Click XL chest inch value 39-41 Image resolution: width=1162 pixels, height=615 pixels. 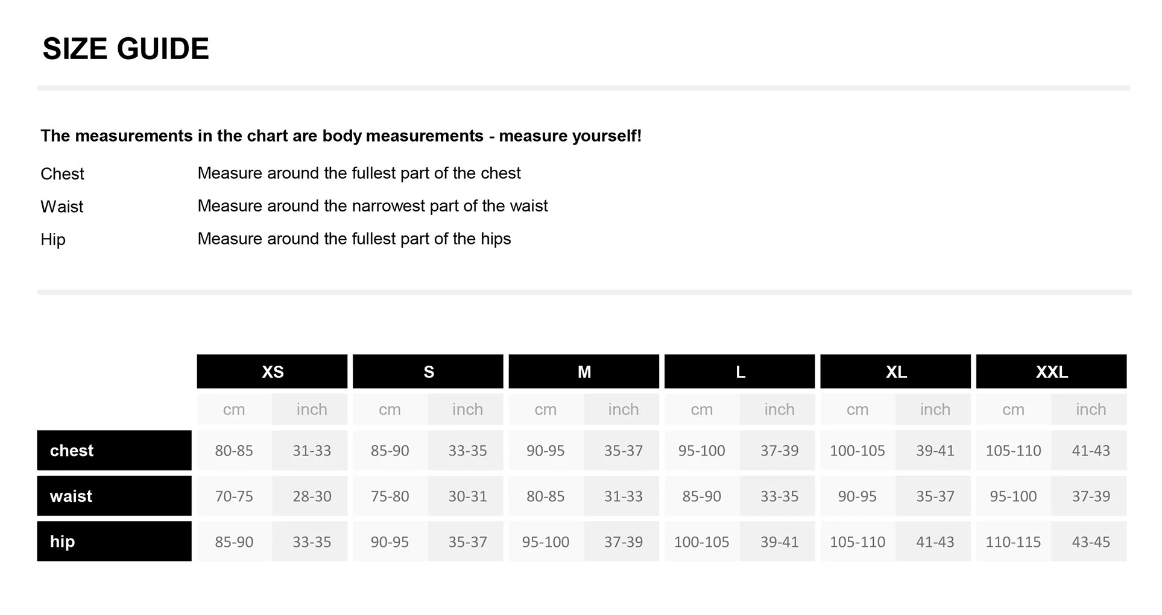(x=934, y=451)
